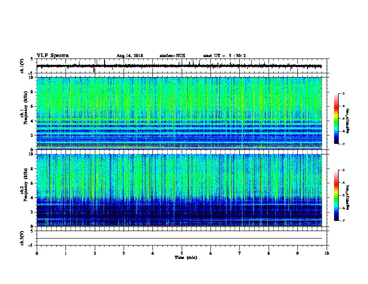This screenshot has height=284, width=368.
Task: Click time axis tick label "4"
Action: coord(153,253)
